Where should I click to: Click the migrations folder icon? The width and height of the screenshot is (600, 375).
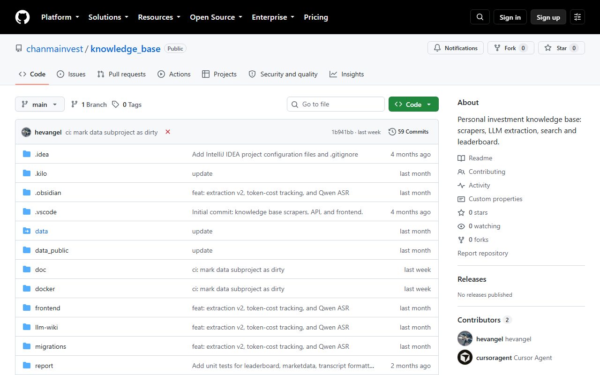27,346
